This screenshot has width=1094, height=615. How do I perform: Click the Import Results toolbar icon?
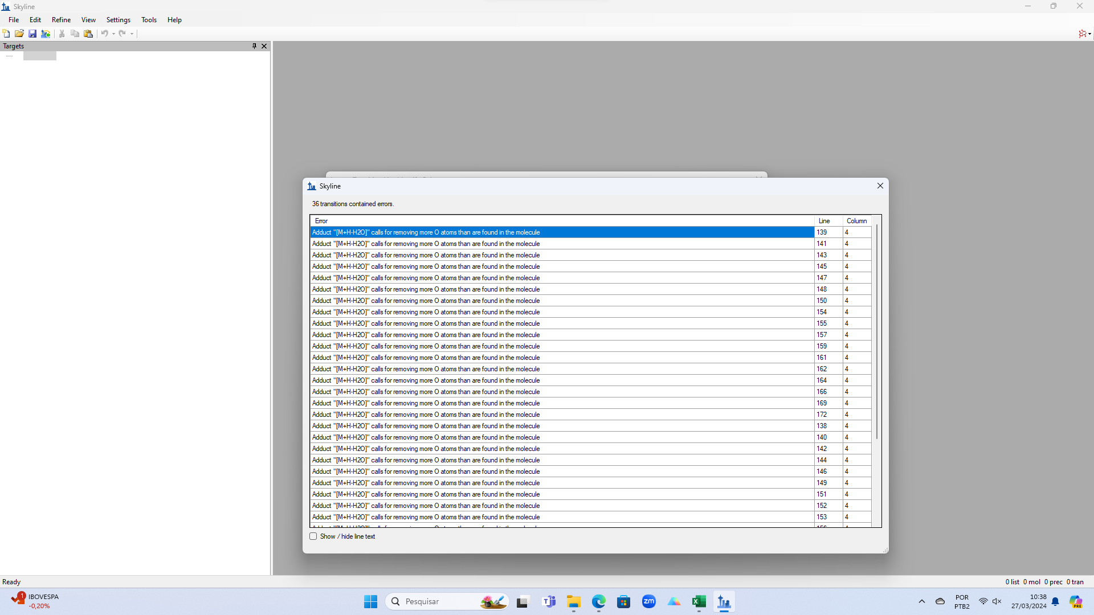[x=46, y=34]
